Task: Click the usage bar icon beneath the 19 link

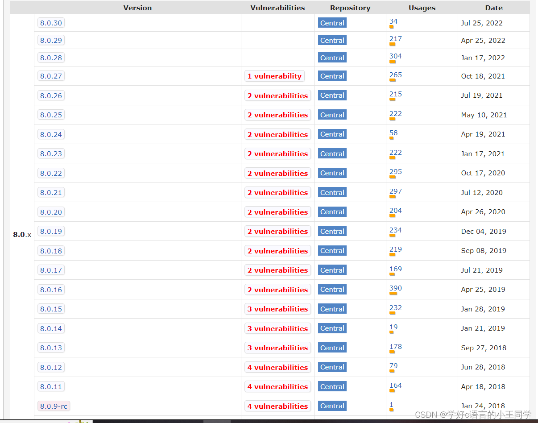Action: pos(392,332)
